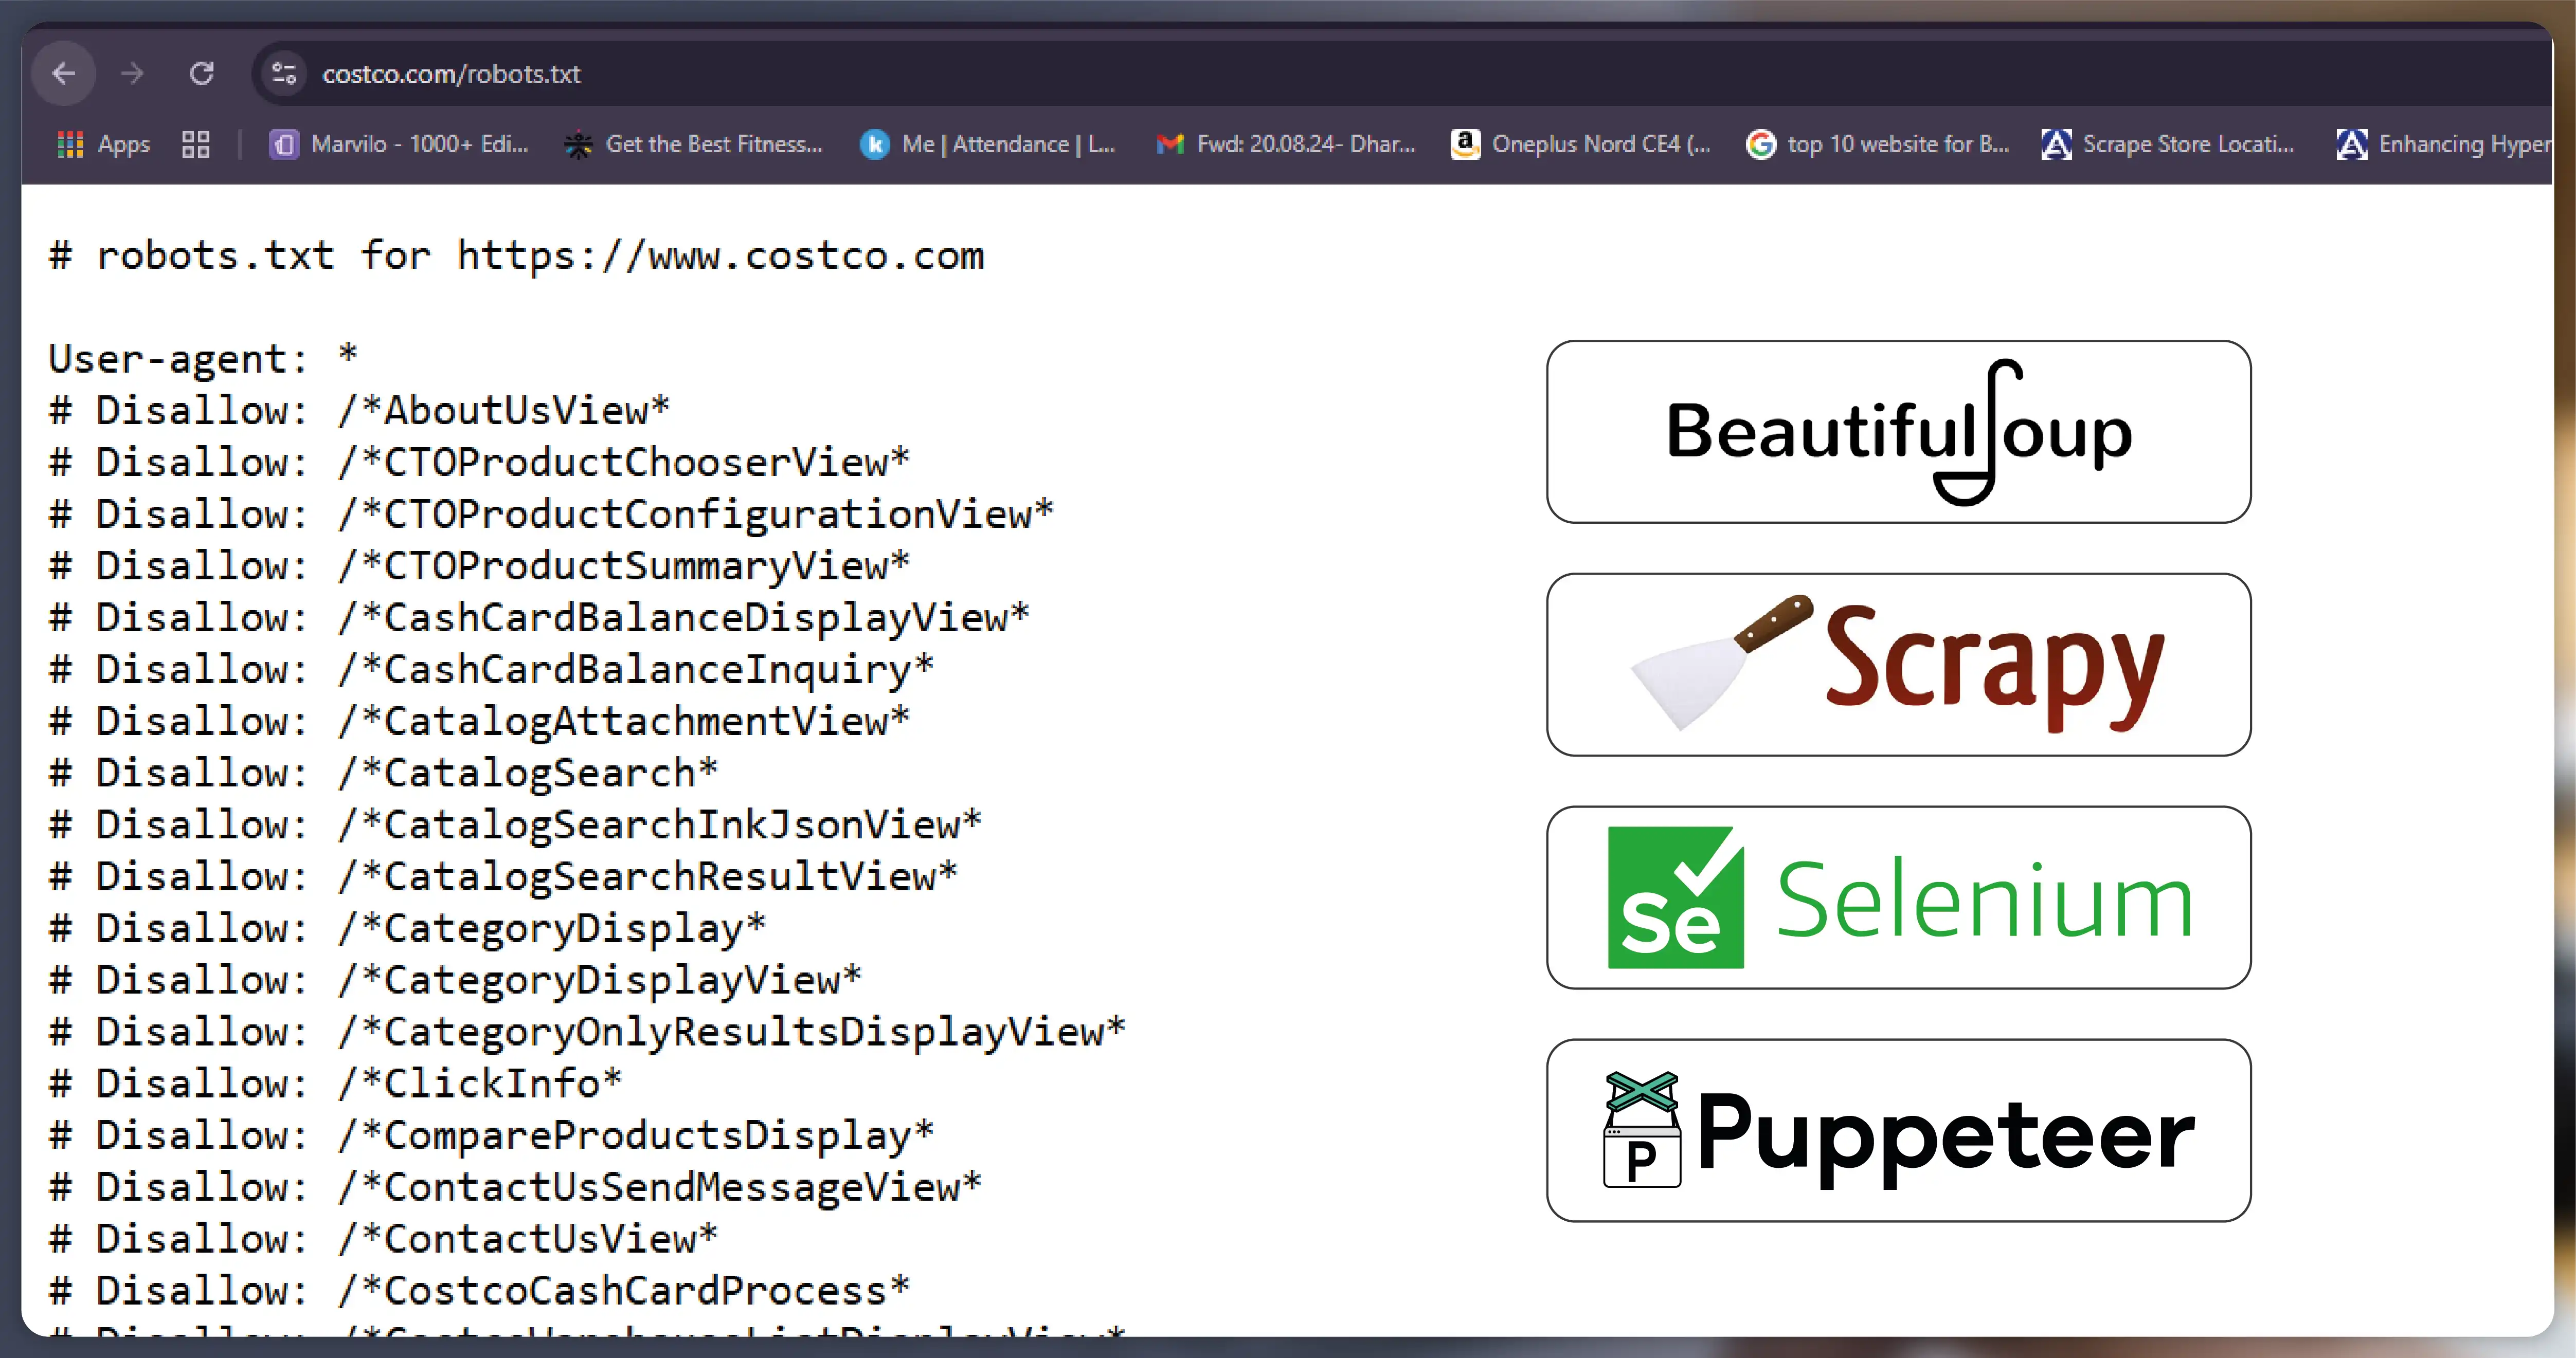This screenshot has height=1358, width=2576.
Task: Click the Disallow /*CatalogSearch* line
Action: coord(383,774)
